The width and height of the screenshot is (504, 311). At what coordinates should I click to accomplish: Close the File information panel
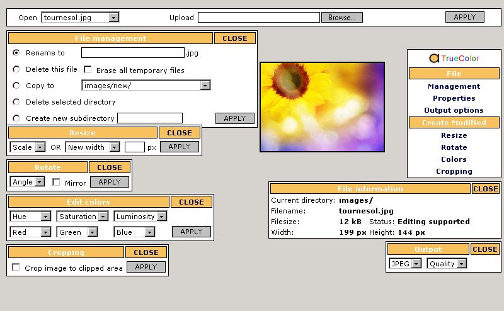click(x=485, y=189)
